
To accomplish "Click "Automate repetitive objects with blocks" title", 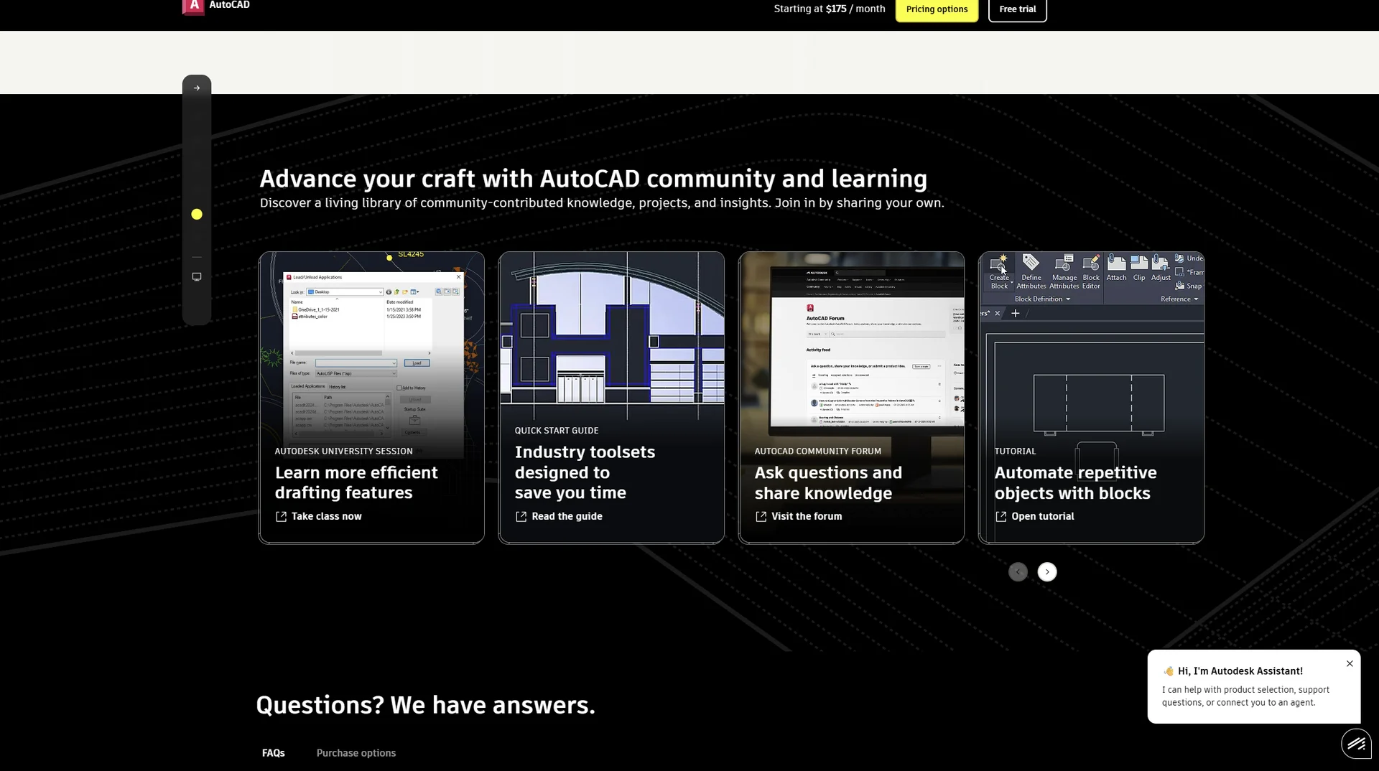I will pyautogui.click(x=1076, y=483).
